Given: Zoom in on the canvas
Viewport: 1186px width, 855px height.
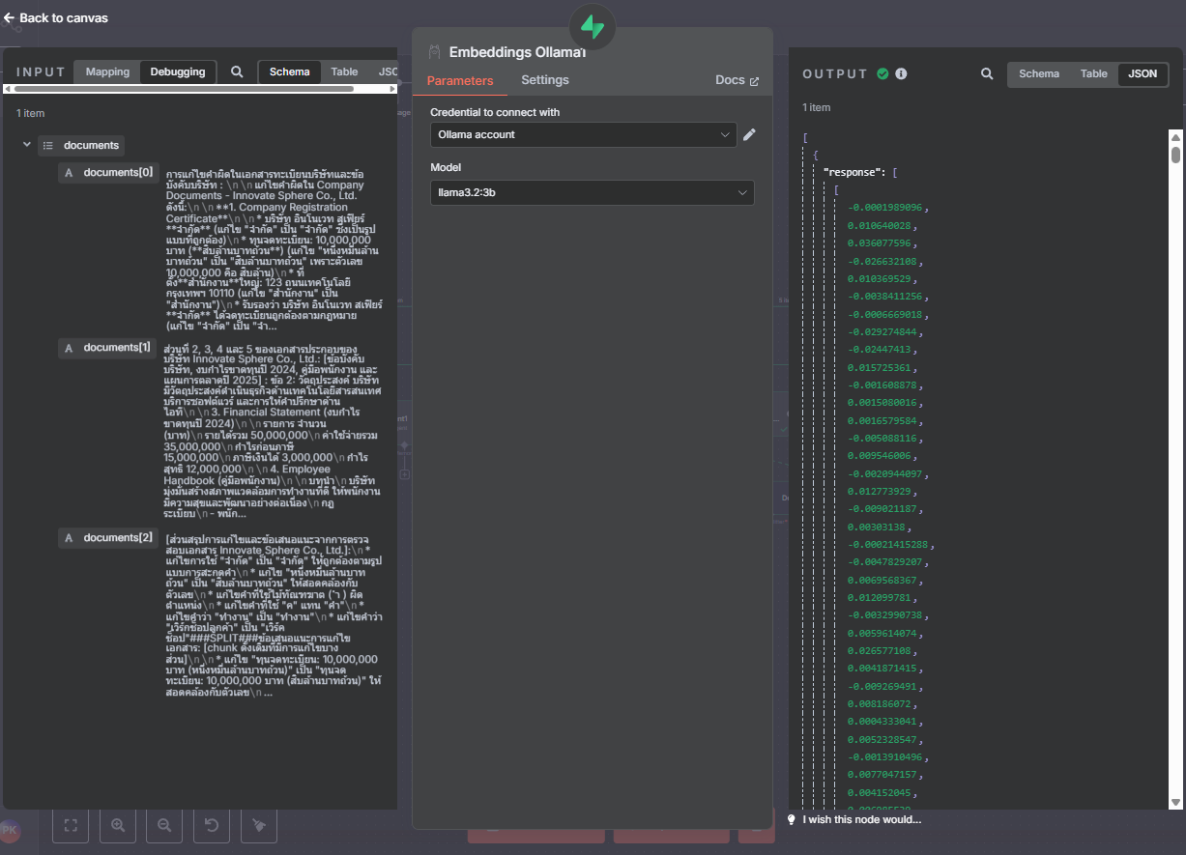Looking at the screenshot, I should tap(118, 825).
